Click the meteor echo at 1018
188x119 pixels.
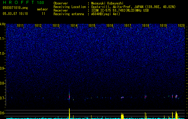(x=145, y=97)
